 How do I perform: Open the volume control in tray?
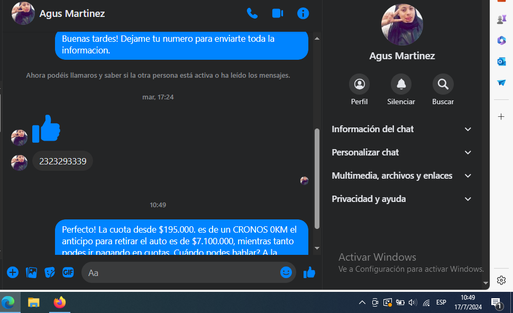click(x=413, y=302)
